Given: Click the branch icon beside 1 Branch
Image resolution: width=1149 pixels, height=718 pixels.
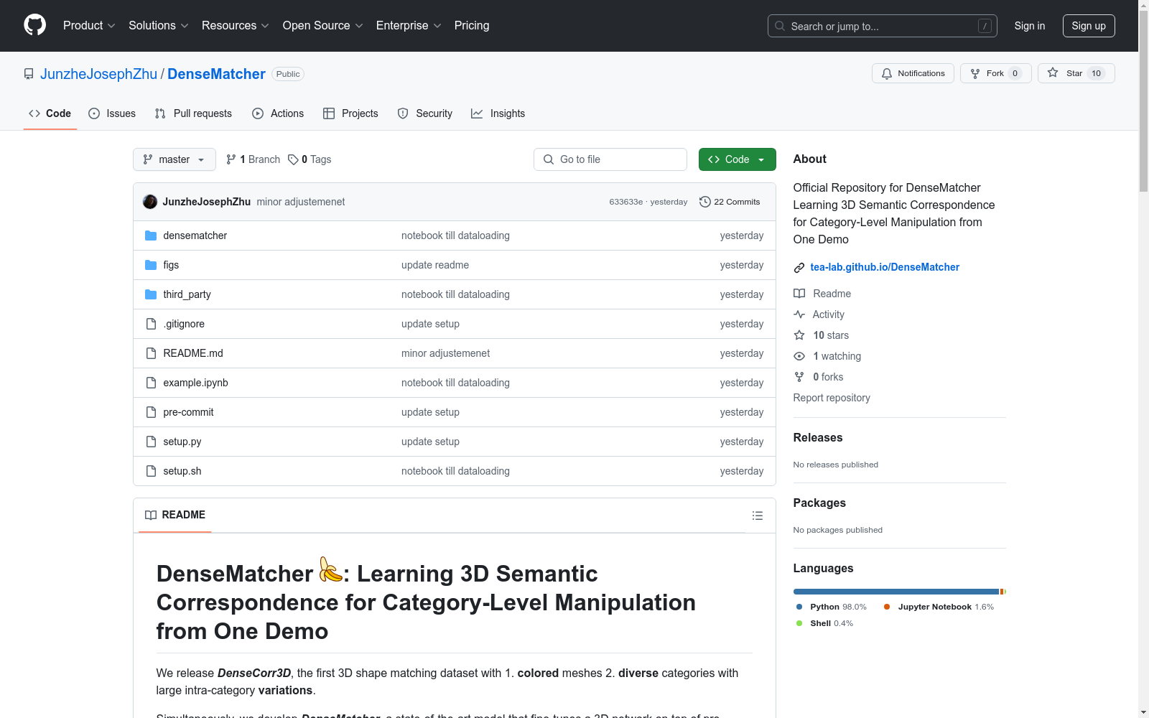Looking at the screenshot, I should pyautogui.click(x=231, y=159).
